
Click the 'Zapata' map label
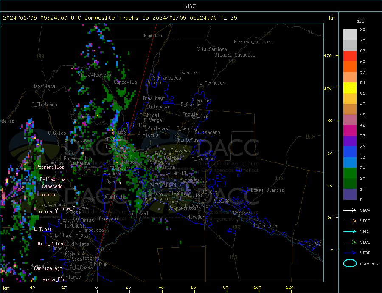(104, 249)
